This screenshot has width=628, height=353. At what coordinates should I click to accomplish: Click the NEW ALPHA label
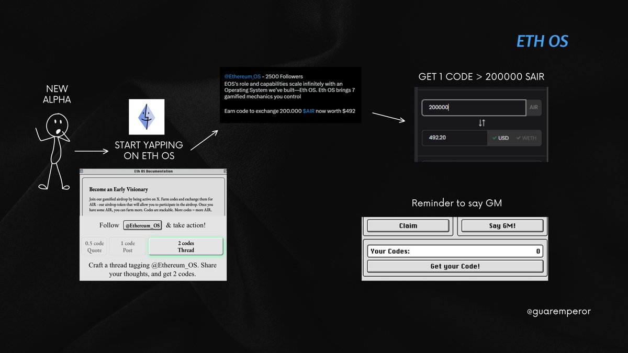point(57,95)
